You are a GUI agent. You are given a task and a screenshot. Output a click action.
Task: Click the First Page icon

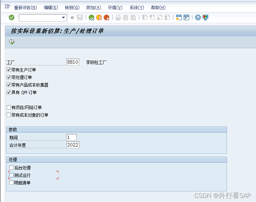pos(145,17)
